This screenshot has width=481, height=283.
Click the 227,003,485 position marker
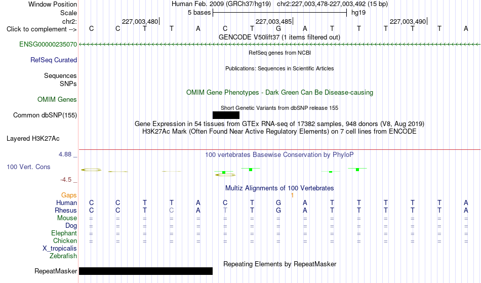274,21
